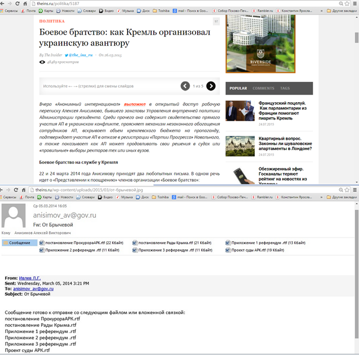Viewport: 359px width, 355px height.
Task: Click the subject line Fw: От Брычевой
Action: (x=53, y=225)
